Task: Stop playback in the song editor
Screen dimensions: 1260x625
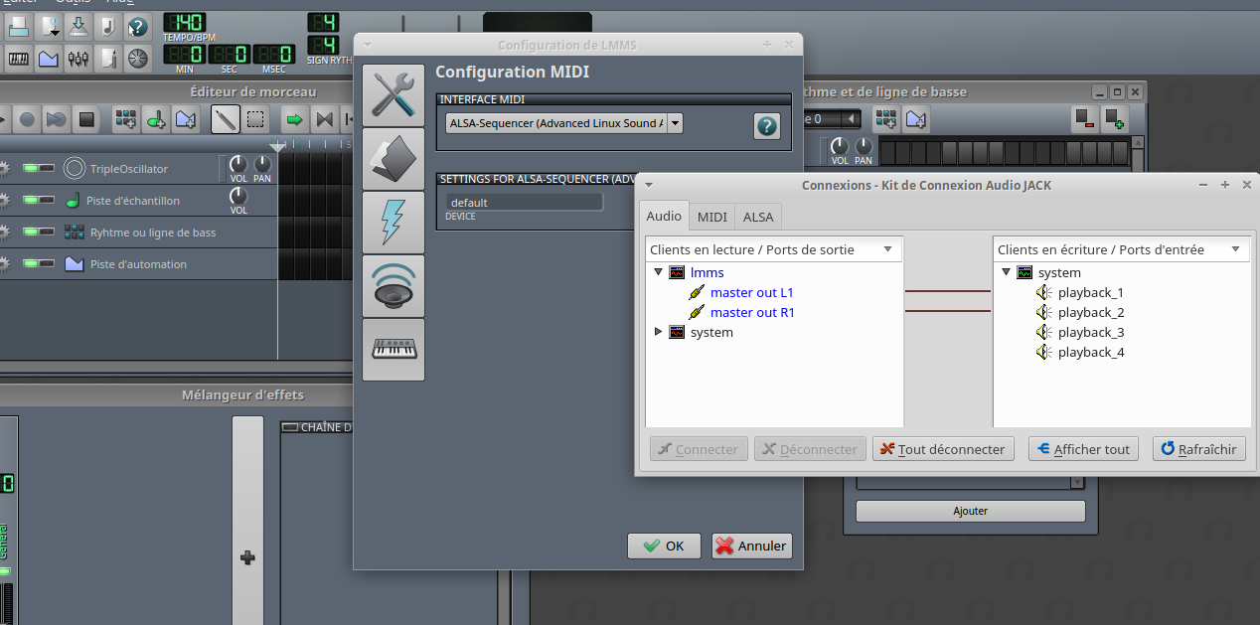Action: tap(86, 120)
